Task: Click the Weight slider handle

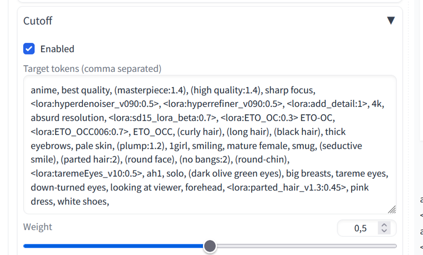Action: pos(210,246)
